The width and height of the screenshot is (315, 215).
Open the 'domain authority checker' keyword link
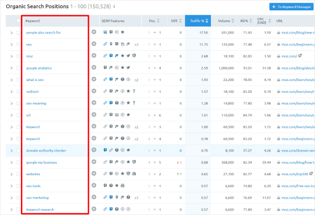coord(46,151)
